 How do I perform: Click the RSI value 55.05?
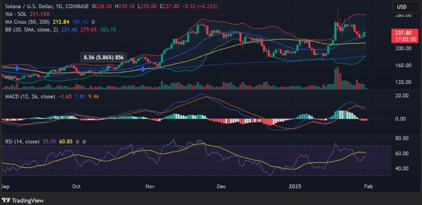[49, 141]
